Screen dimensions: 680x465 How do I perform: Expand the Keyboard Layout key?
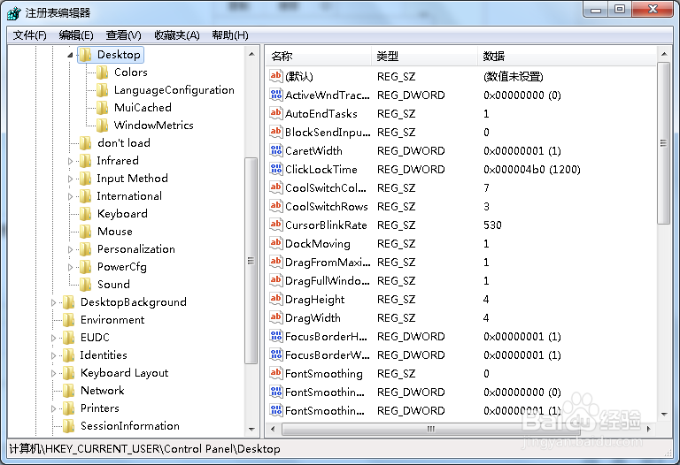[53, 373]
